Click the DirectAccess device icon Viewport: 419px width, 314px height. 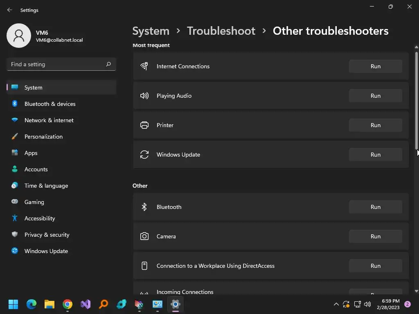[x=144, y=266]
